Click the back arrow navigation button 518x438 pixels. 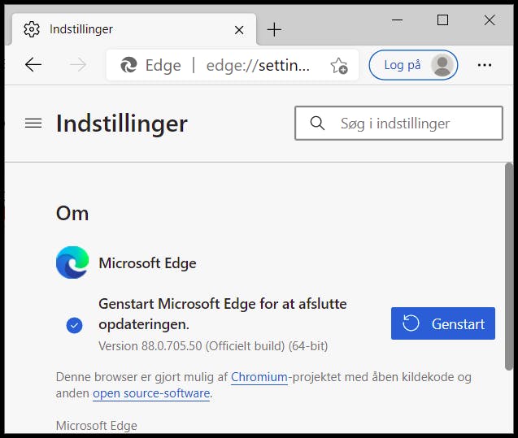point(33,65)
